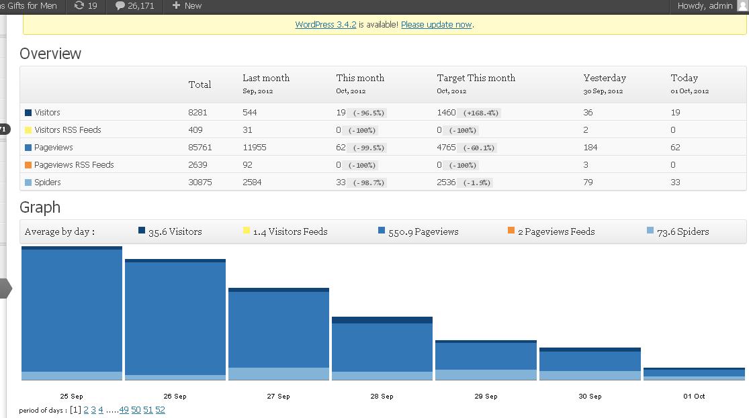Go to period of days page 3

tap(93, 410)
